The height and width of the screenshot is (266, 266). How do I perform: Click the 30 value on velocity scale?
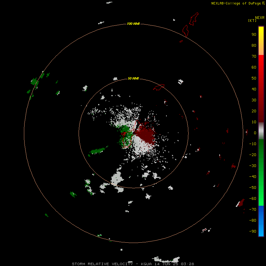click(254, 100)
